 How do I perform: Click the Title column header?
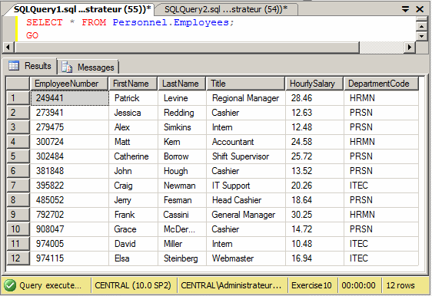pos(246,84)
